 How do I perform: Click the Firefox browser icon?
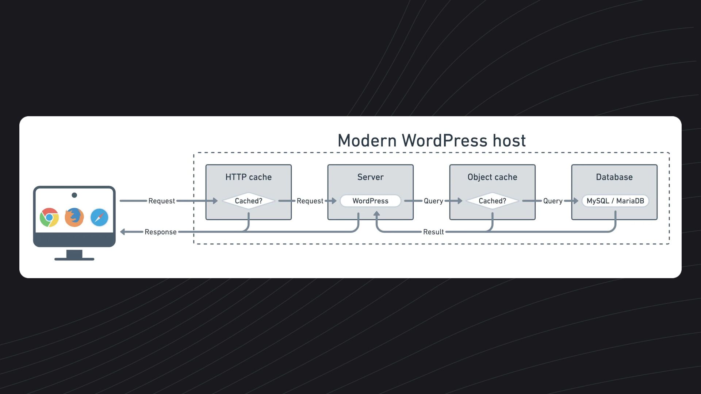74,217
